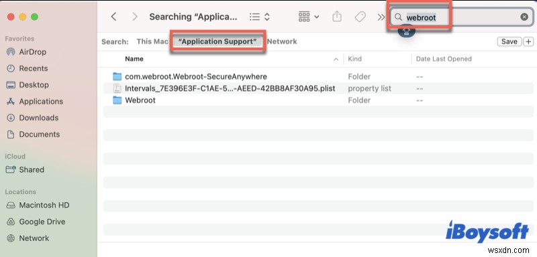Toggle sort direction arrow in Name column

(x=336, y=60)
